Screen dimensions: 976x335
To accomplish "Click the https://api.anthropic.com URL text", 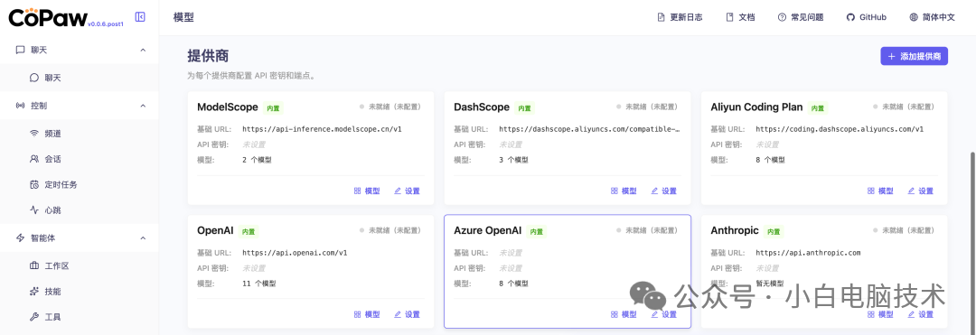I will coord(808,253).
